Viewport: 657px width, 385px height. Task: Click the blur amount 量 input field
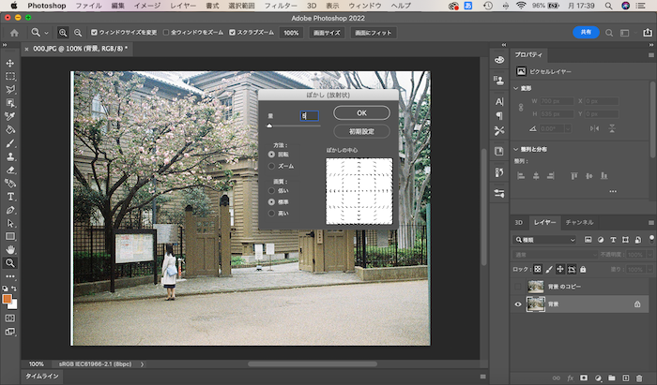pos(309,116)
